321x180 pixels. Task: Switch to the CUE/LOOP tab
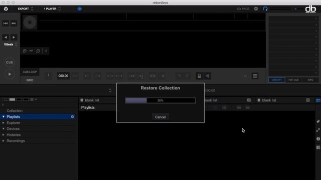pyautogui.click(x=30, y=72)
